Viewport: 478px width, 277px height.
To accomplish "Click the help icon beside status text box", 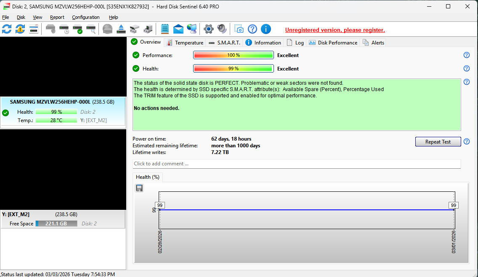I will point(466,82).
